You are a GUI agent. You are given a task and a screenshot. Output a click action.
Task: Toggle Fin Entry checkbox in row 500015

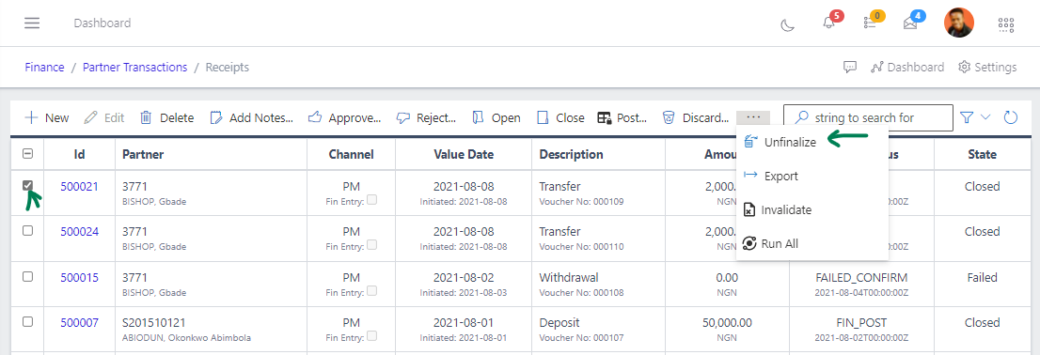tap(372, 291)
